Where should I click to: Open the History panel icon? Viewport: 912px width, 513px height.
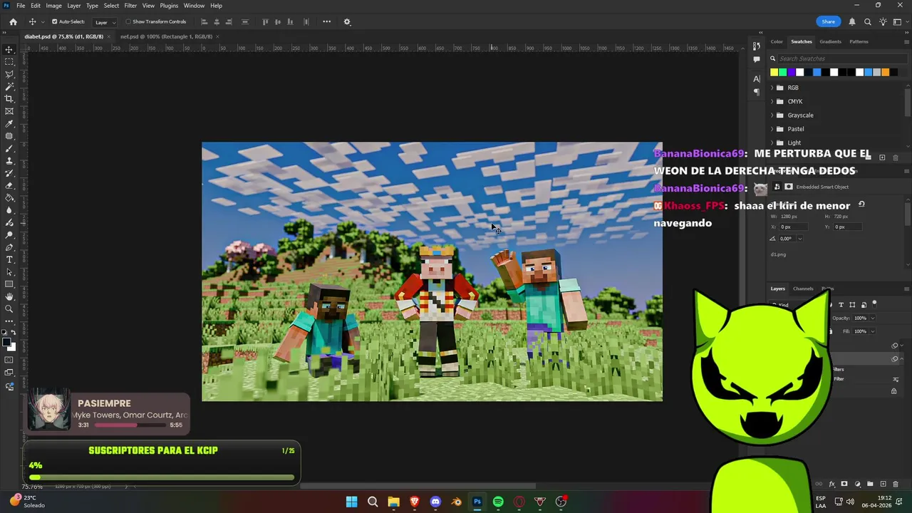click(x=757, y=46)
